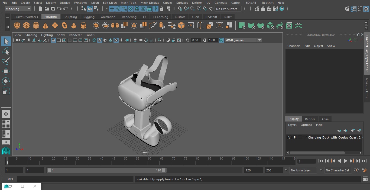The height and width of the screenshot is (190, 370).
Task: Toggle the lock selection icon
Action: coord(162,9)
